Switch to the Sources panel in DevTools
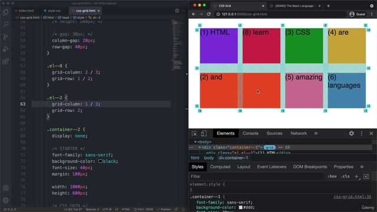This screenshot has width=377, height=212. click(275, 134)
